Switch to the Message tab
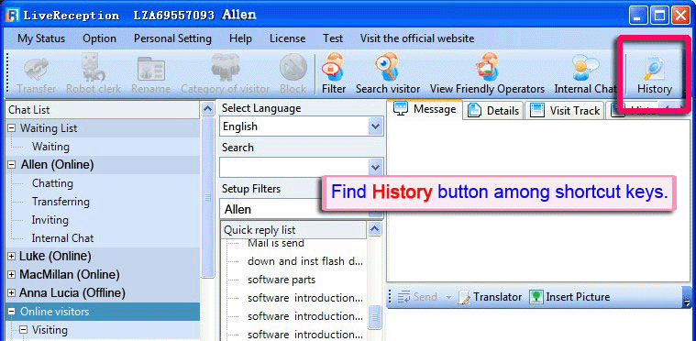 point(425,109)
